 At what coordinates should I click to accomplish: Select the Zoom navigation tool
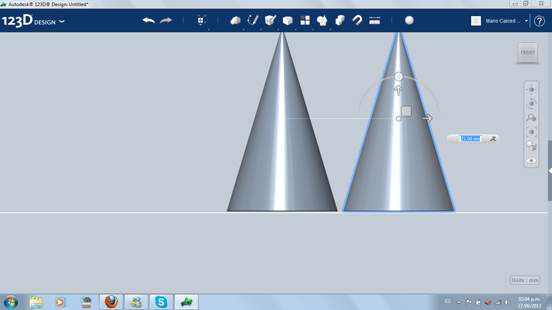coord(531,118)
